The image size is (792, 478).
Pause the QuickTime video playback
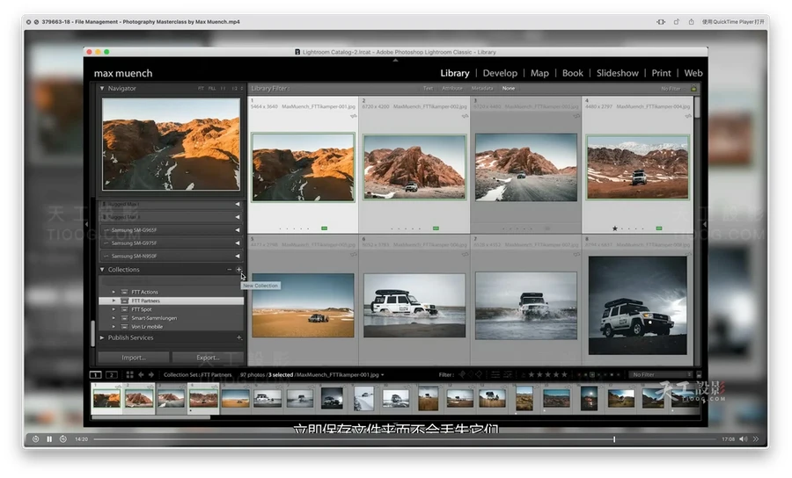(49, 438)
